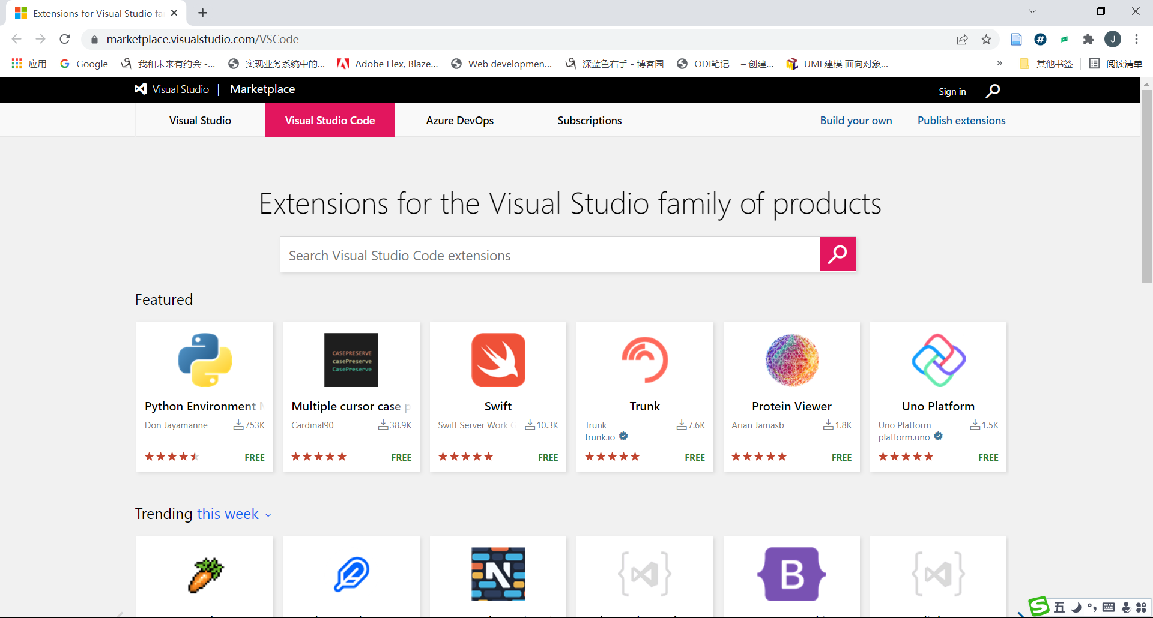Viewport: 1153px width, 618px height.
Task: Close the Extensions for Visual Studio tab
Action: [174, 13]
